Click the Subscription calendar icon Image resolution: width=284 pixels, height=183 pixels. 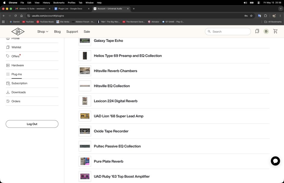(x=8, y=83)
